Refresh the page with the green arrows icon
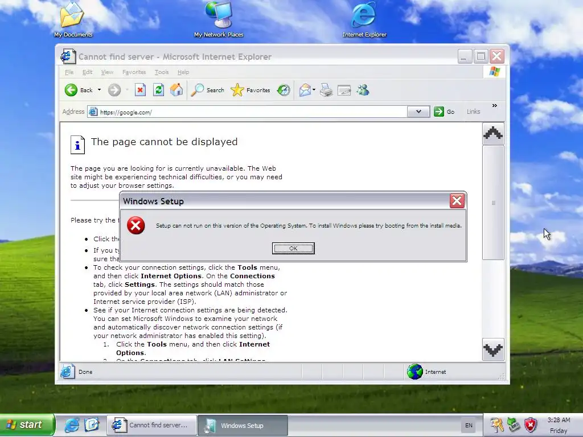 click(x=158, y=90)
